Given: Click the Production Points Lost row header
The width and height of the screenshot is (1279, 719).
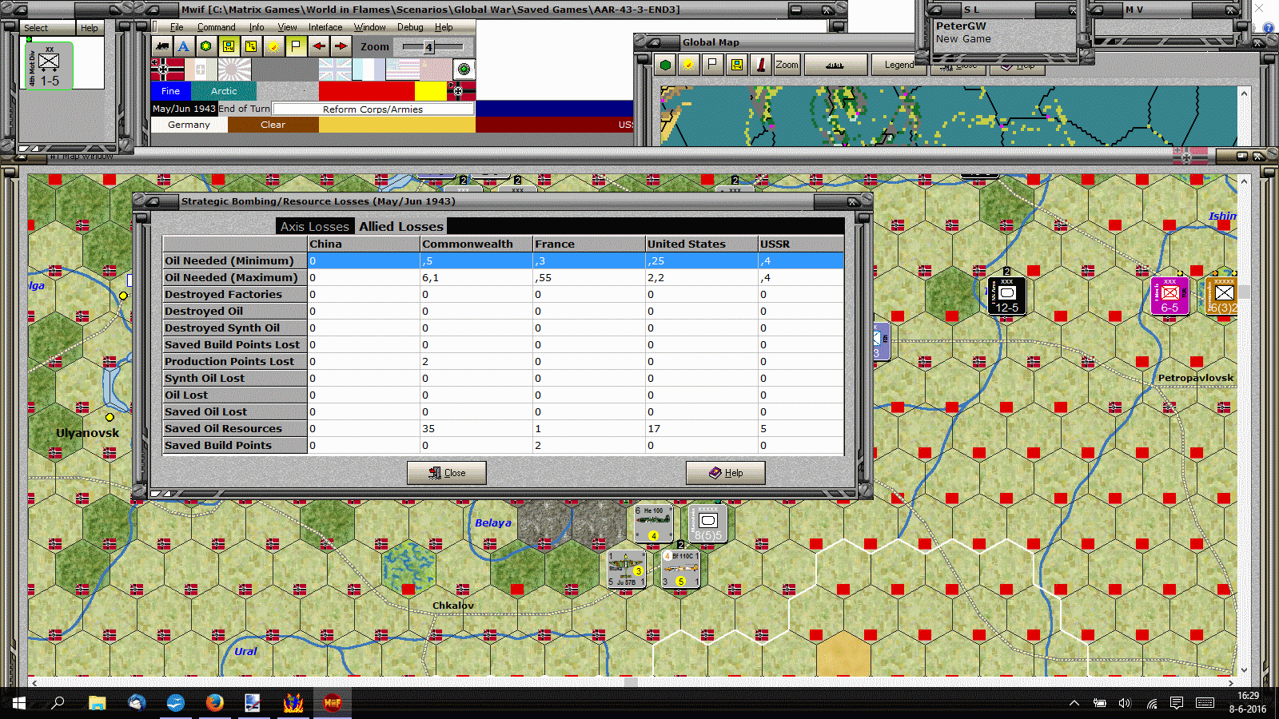Looking at the screenshot, I should [x=235, y=361].
